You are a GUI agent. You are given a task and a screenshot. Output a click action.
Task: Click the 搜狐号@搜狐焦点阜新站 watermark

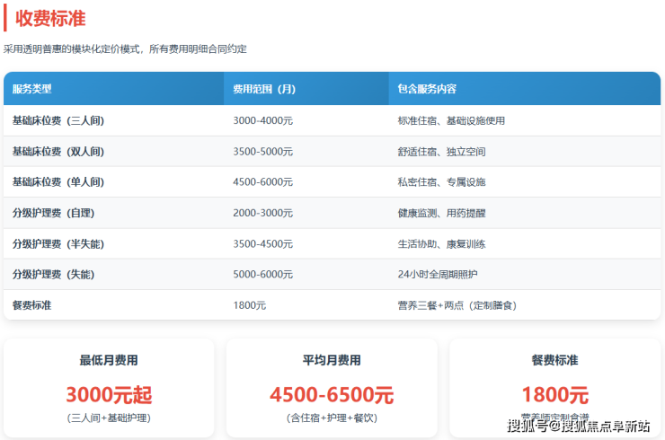[x=578, y=426]
